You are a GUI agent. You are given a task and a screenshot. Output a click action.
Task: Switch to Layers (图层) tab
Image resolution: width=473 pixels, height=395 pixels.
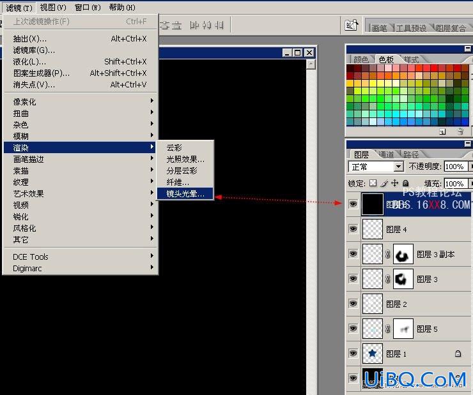tap(361, 154)
